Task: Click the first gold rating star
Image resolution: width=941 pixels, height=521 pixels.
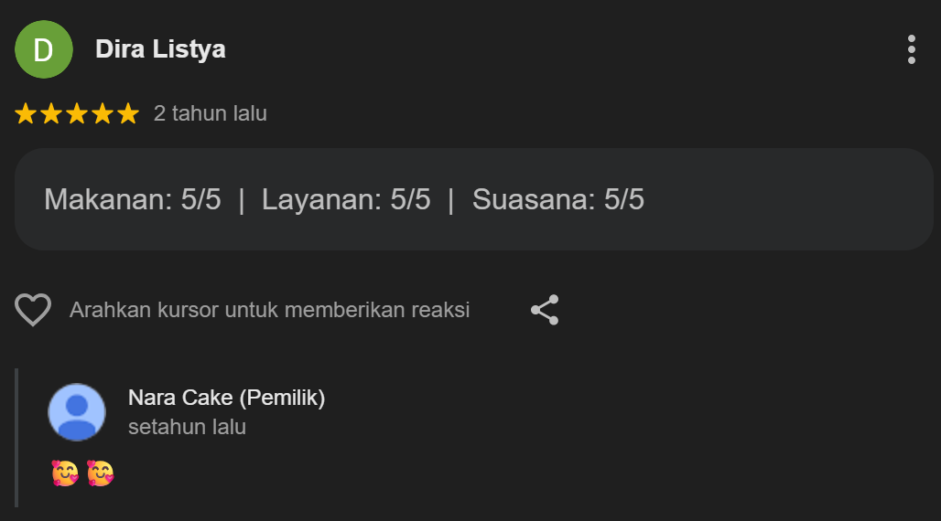Action: click(x=26, y=114)
